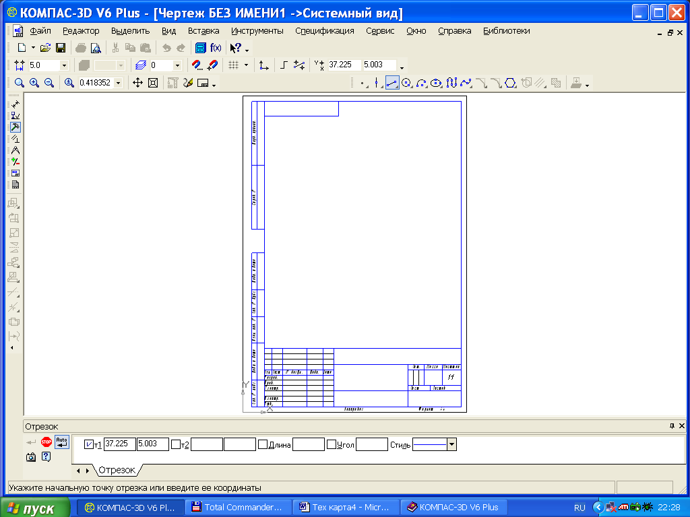This screenshot has height=517, width=690.
Task: Open the Файл menu
Action: point(40,31)
